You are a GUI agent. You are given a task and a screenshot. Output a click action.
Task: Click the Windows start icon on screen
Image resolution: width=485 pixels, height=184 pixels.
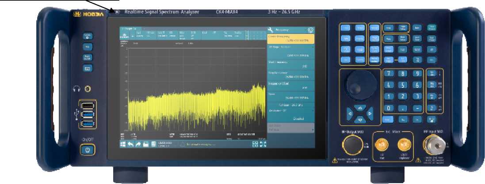pyautogui.click(x=123, y=144)
